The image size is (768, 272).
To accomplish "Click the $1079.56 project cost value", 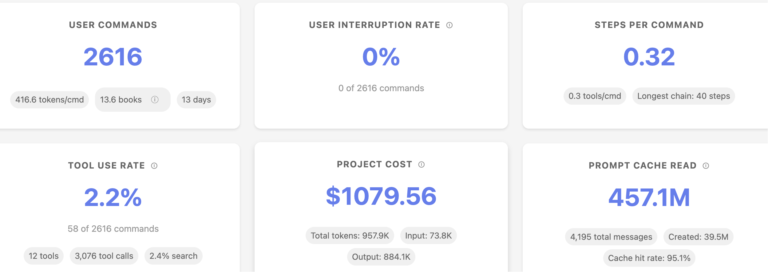I will pos(381,196).
